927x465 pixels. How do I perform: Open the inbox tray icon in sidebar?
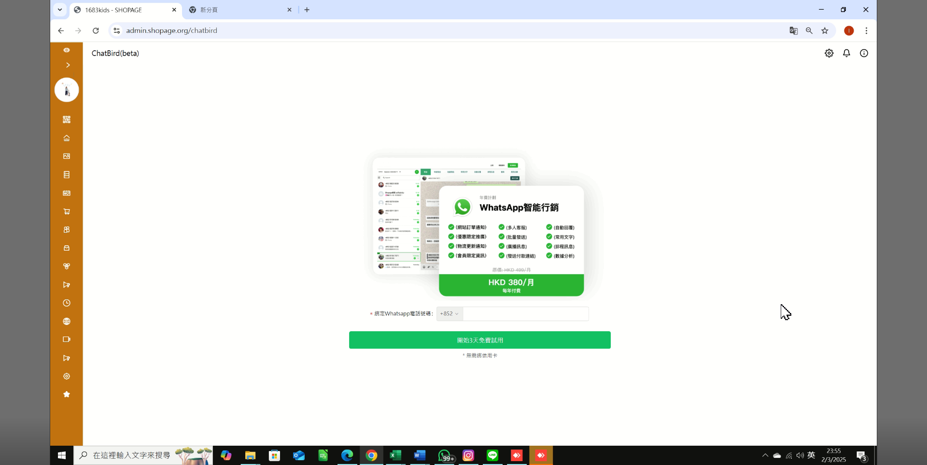click(x=67, y=248)
